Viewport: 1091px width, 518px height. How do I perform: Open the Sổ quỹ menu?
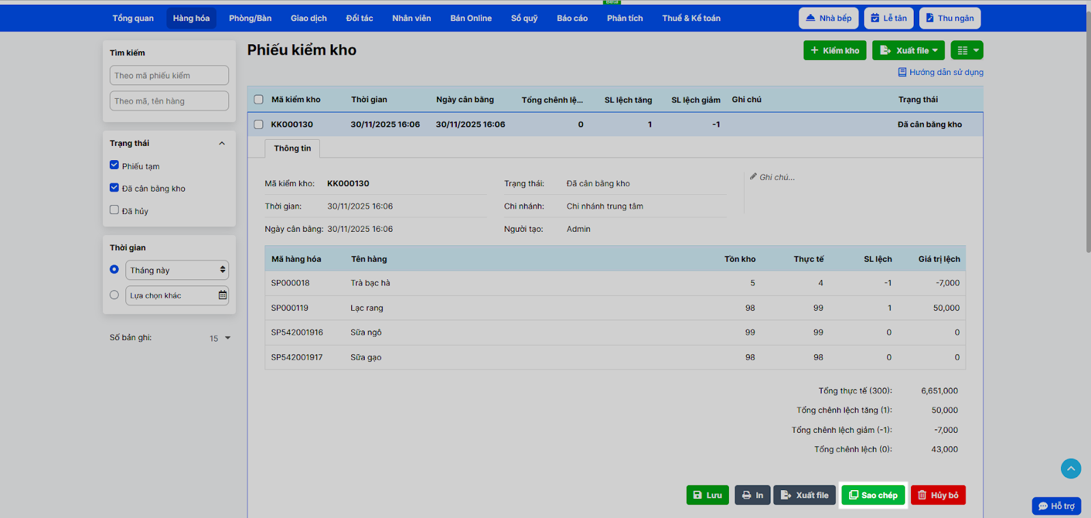(524, 18)
